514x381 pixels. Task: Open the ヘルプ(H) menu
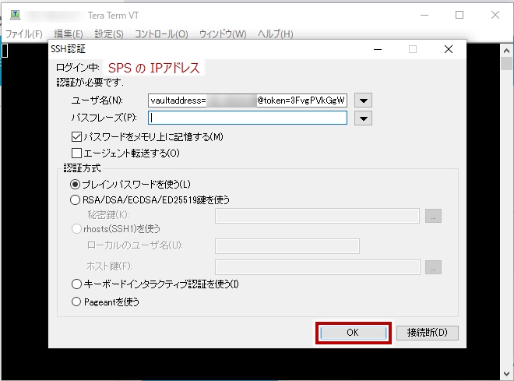276,34
